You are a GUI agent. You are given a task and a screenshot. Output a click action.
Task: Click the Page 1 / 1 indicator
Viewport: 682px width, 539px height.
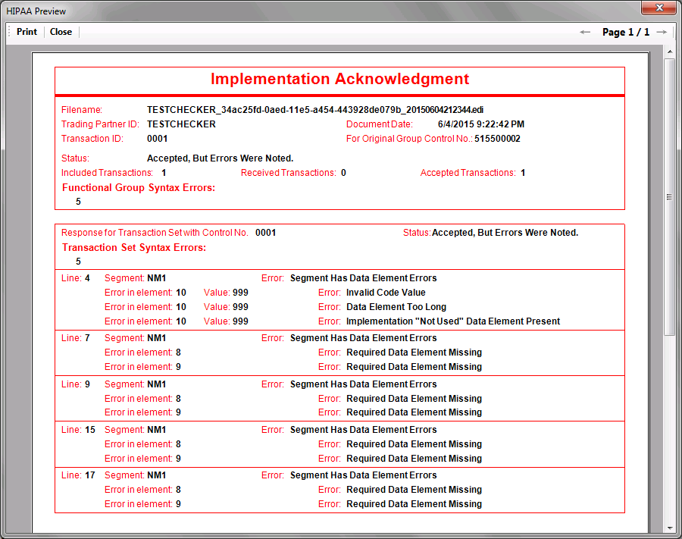[625, 32]
